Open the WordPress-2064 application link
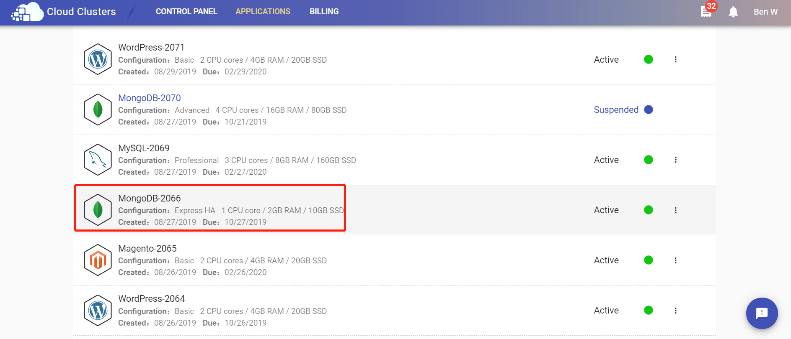Image resolution: width=791 pixels, height=339 pixels. click(151, 298)
